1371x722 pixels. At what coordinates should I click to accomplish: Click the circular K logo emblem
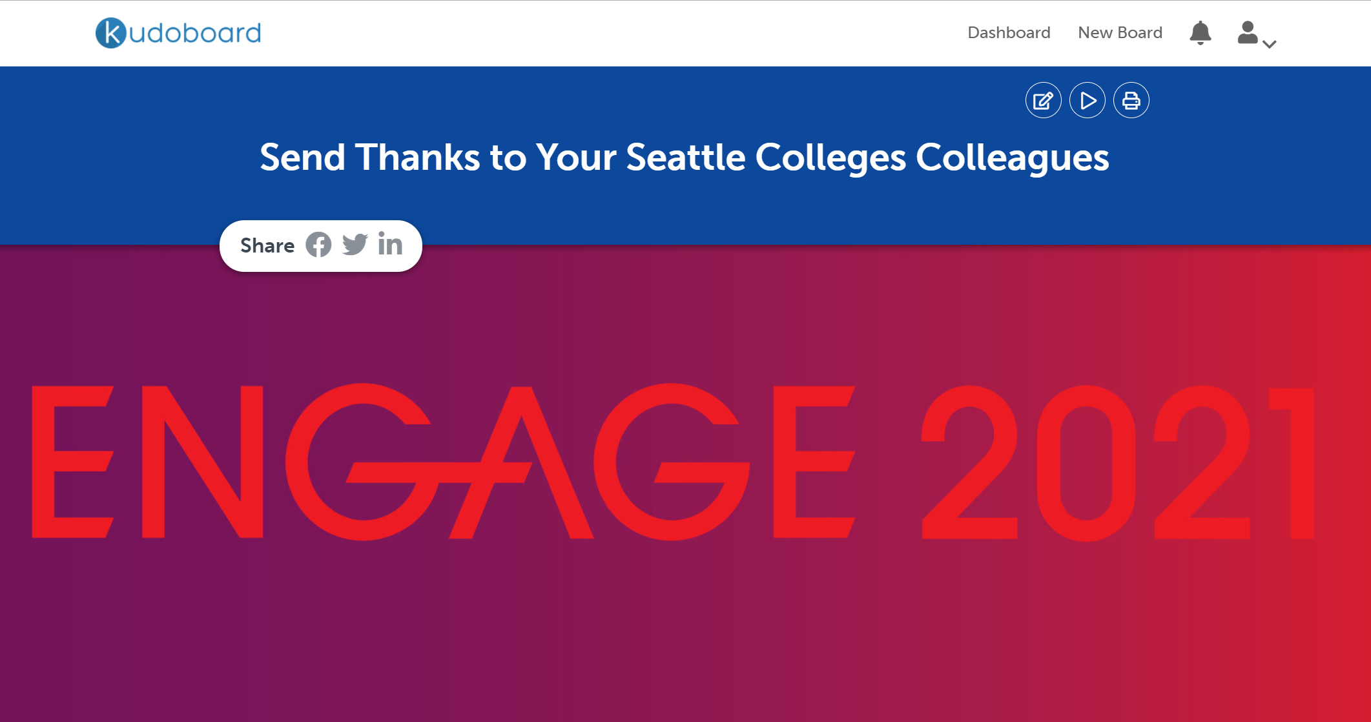tap(111, 33)
